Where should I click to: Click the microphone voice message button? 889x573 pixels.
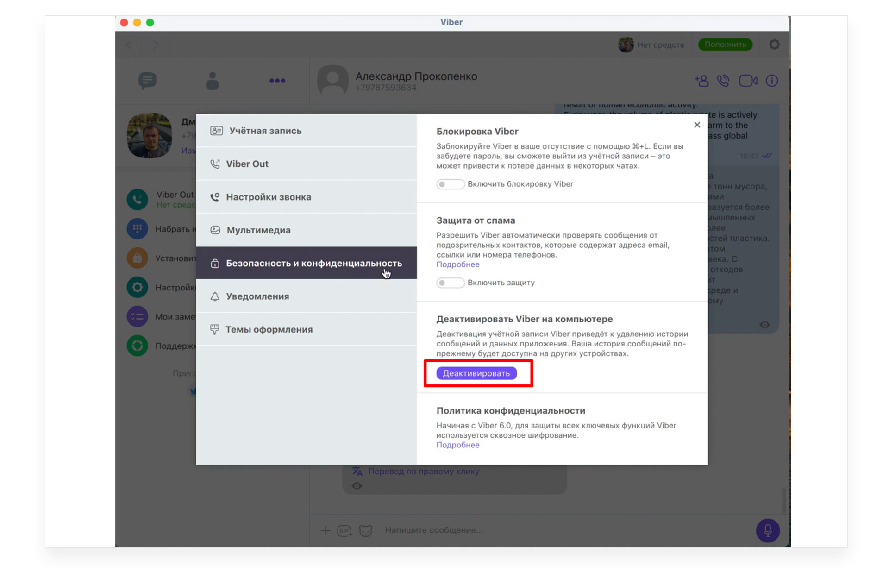pos(767,530)
